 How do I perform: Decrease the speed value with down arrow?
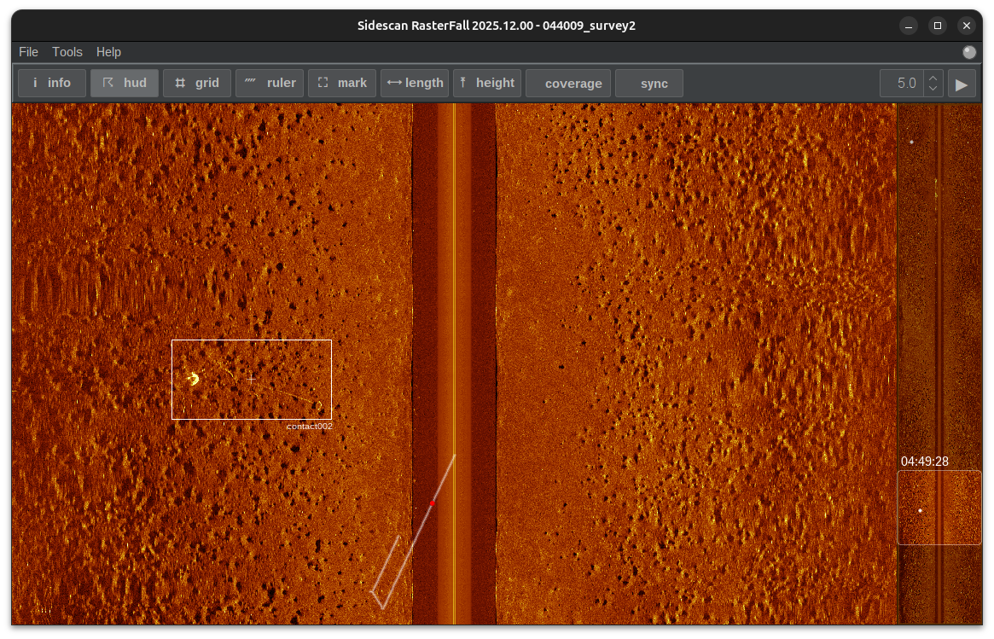(x=933, y=89)
